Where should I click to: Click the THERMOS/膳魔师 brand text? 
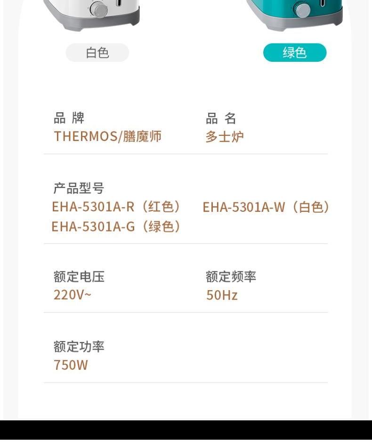[107, 136]
